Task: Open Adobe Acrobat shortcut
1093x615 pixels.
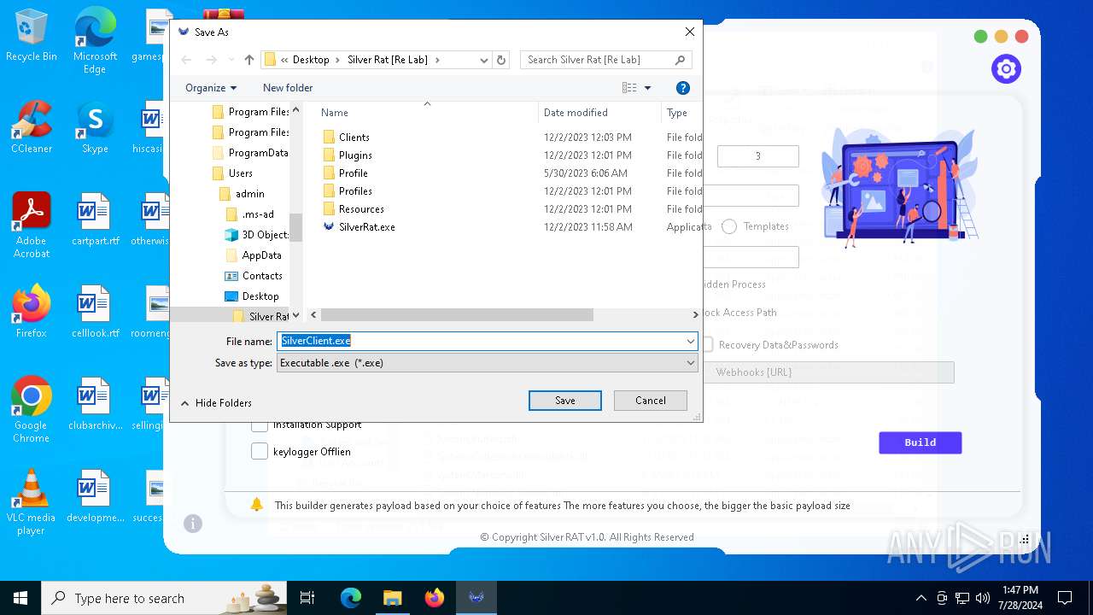Action: coord(32,225)
